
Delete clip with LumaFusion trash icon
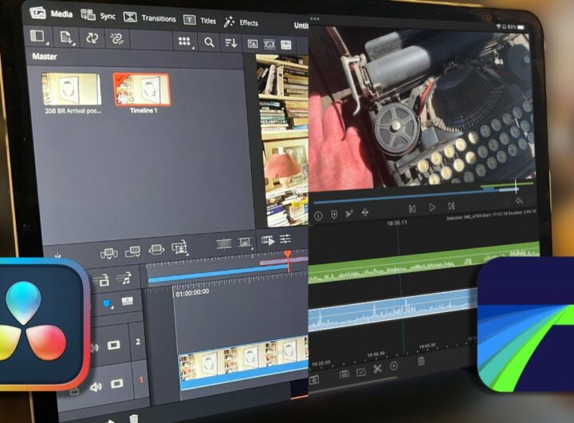422,362
